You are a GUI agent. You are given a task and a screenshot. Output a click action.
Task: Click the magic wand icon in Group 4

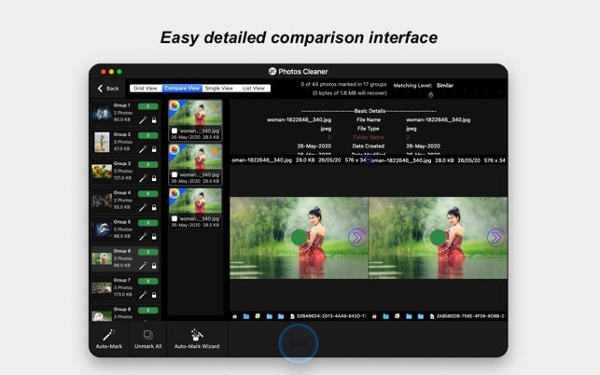point(143,207)
